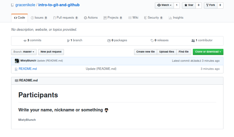
Task: Click '3 minutes ago' in README.md row
Action: 210,69
